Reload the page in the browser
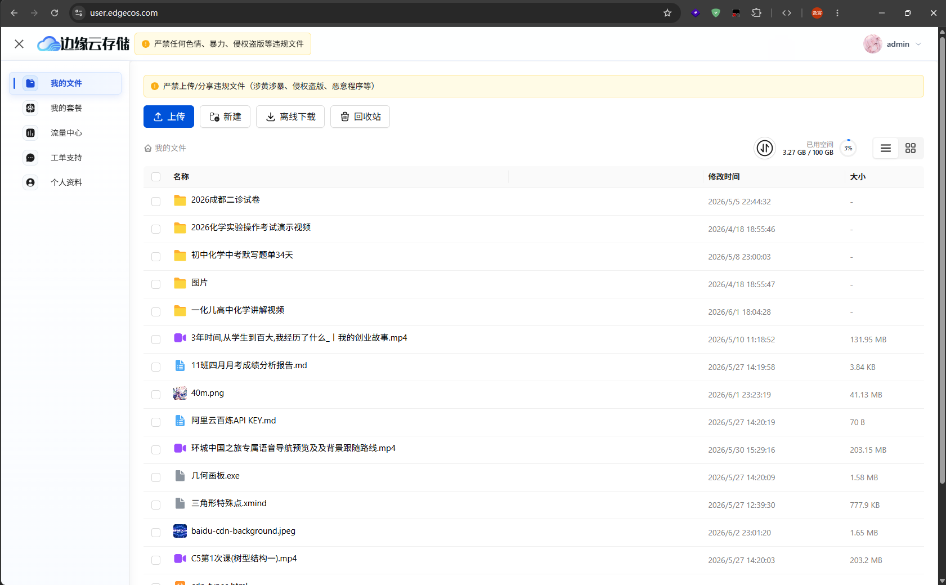Viewport: 946px width, 585px height. click(55, 13)
